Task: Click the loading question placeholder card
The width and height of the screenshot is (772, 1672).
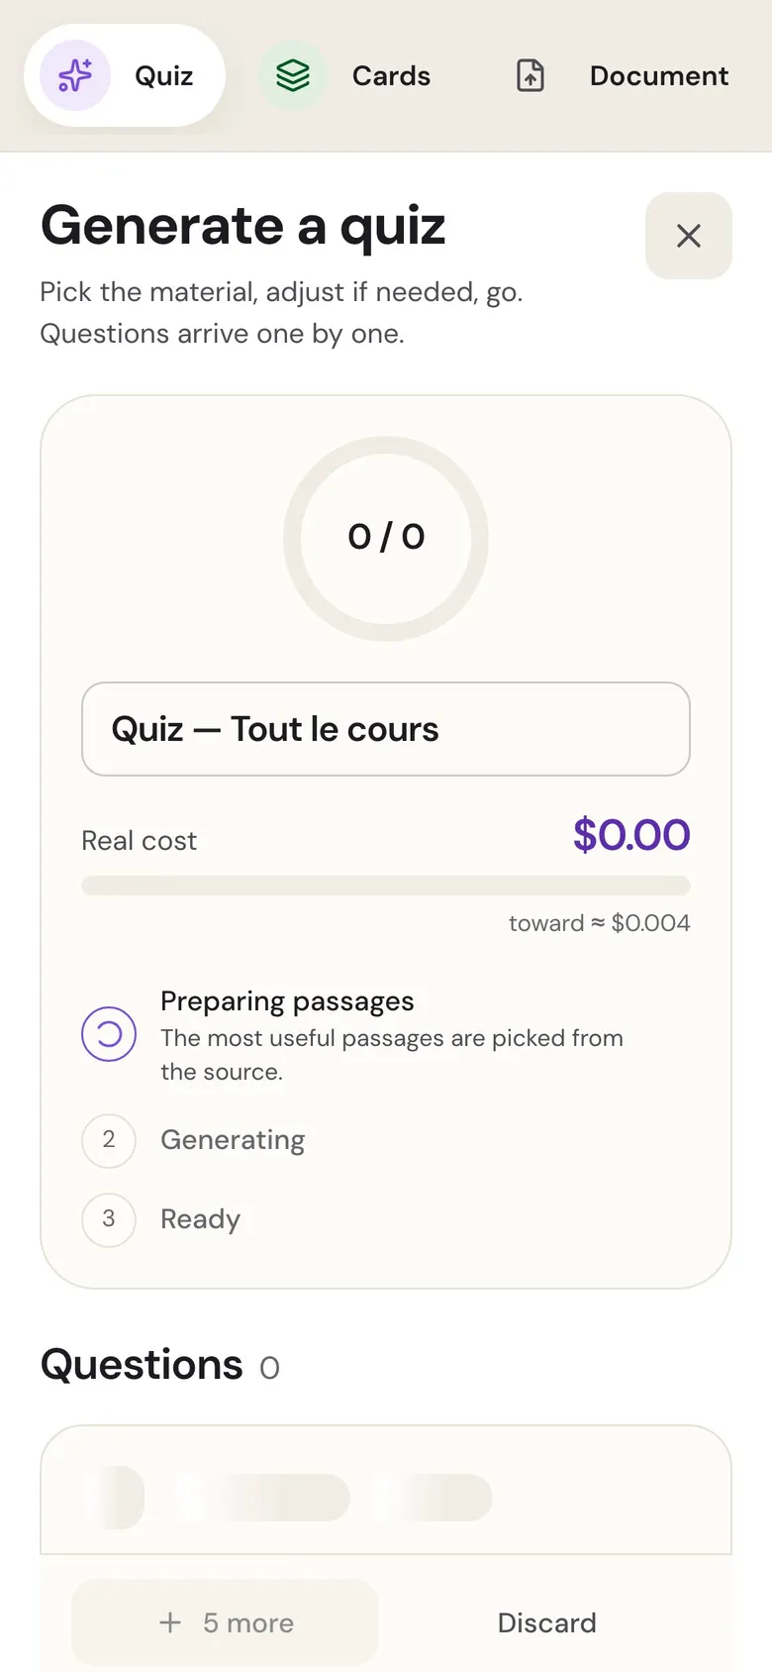Action: pos(386,1490)
